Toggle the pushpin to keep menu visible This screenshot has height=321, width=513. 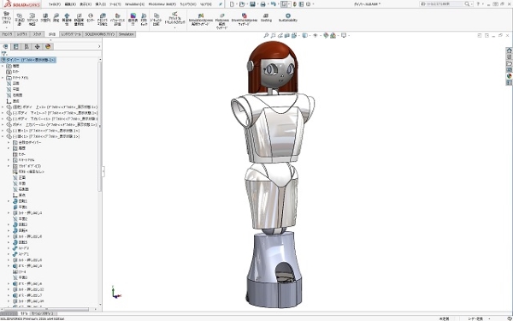[x=221, y=4]
